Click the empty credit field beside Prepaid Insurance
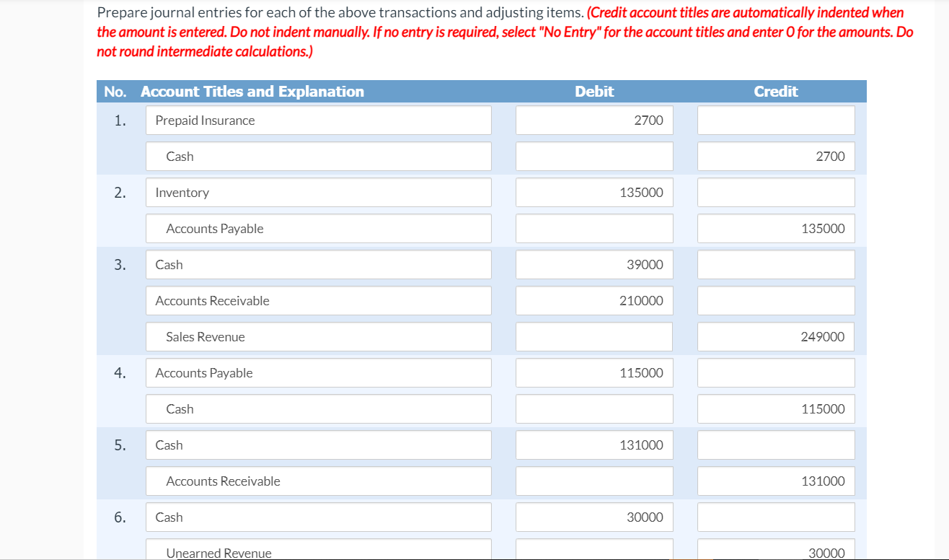 pyautogui.click(x=776, y=121)
